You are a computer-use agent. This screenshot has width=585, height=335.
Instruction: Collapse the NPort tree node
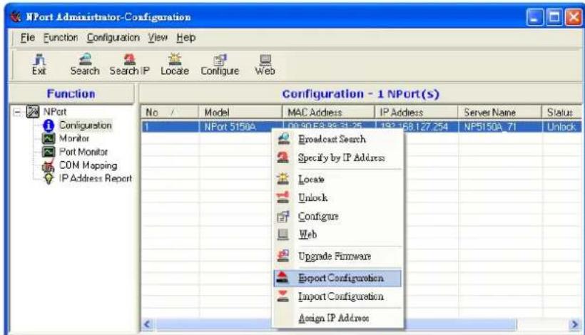(x=17, y=112)
